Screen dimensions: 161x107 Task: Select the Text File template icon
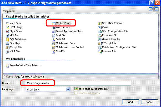pos(54,35)
